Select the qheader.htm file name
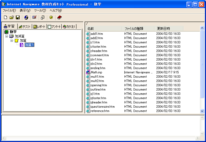The width and height of the screenshot is (206, 142). click(x=99, y=102)
